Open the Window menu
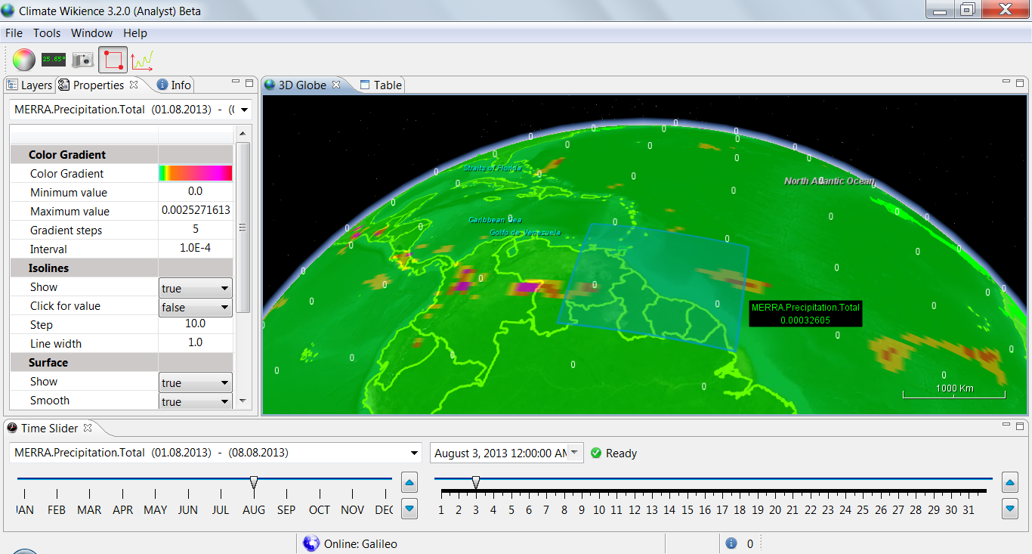The height and width of the screenshot is (554, 1032). [91, 33]
